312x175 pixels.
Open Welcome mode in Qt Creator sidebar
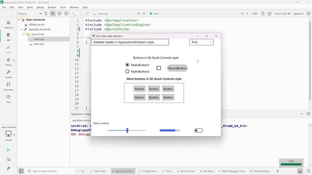coord(8,24)
